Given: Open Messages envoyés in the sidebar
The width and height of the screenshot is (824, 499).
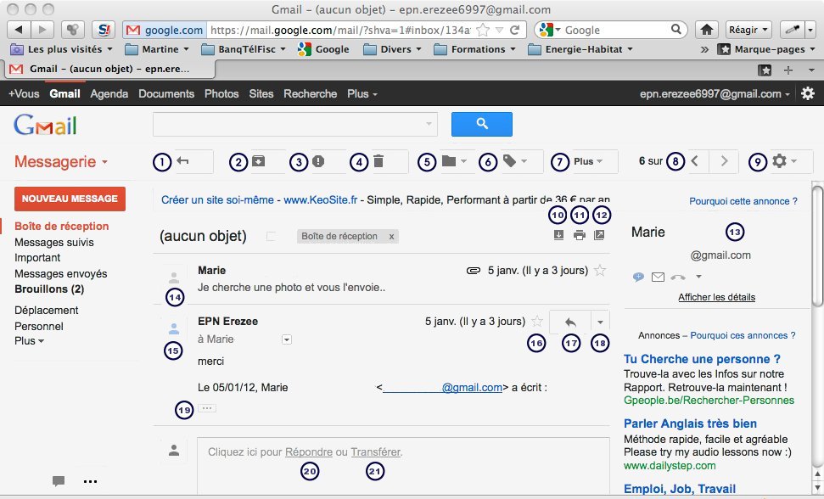Looking at the screenshot, I should point(61,273).
